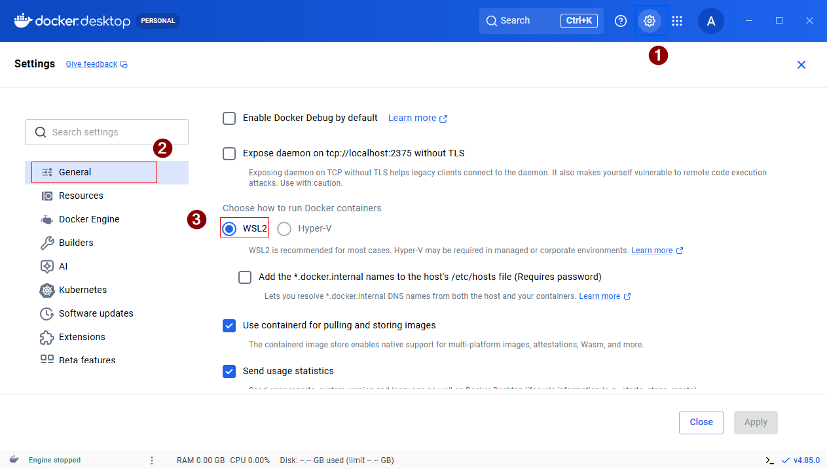The width and height of the screenshot is (827, 469).
Task: Open the terminal icon in status bar
Action: 769,460
